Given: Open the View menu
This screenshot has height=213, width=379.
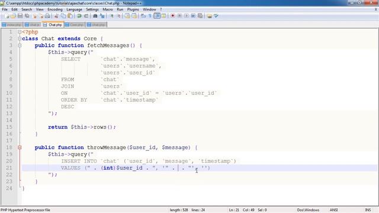Looking at the screenshot, I should click(x=40, y=9).
